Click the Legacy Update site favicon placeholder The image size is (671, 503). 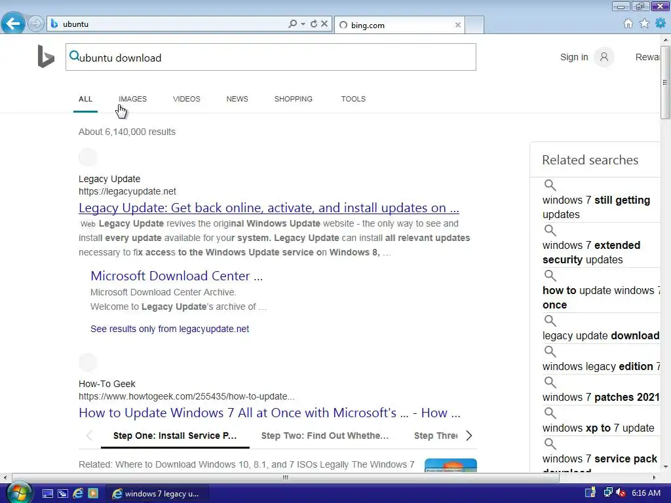88,157
